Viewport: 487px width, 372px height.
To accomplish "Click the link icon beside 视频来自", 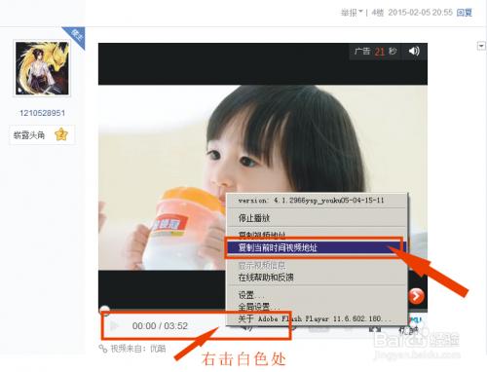I will point(103,349).
